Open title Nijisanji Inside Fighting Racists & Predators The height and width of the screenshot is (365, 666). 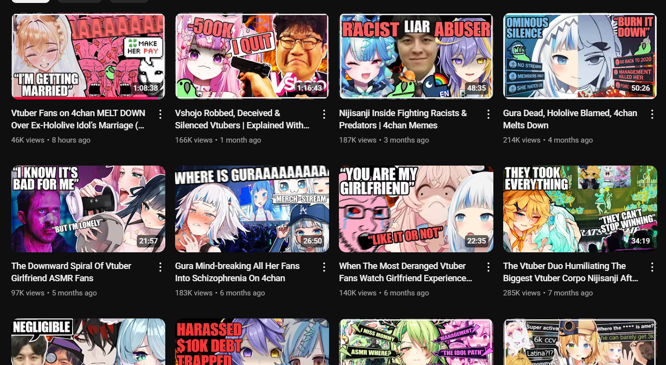pos(403,119)
